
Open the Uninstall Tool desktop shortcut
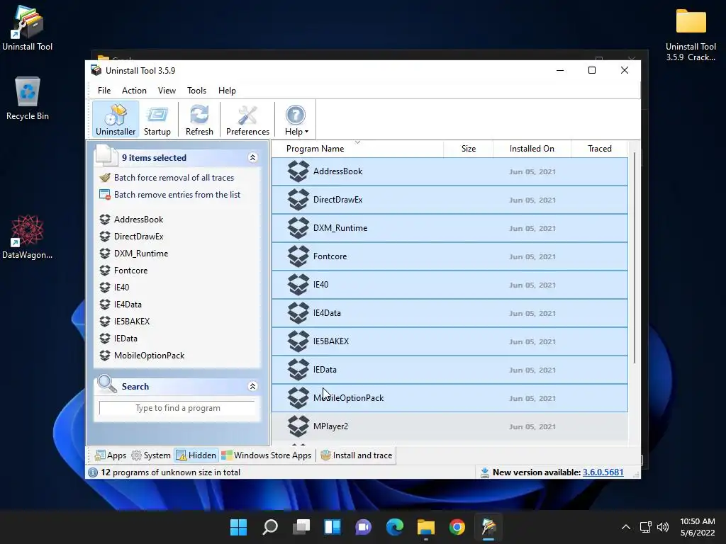(28, 28)
